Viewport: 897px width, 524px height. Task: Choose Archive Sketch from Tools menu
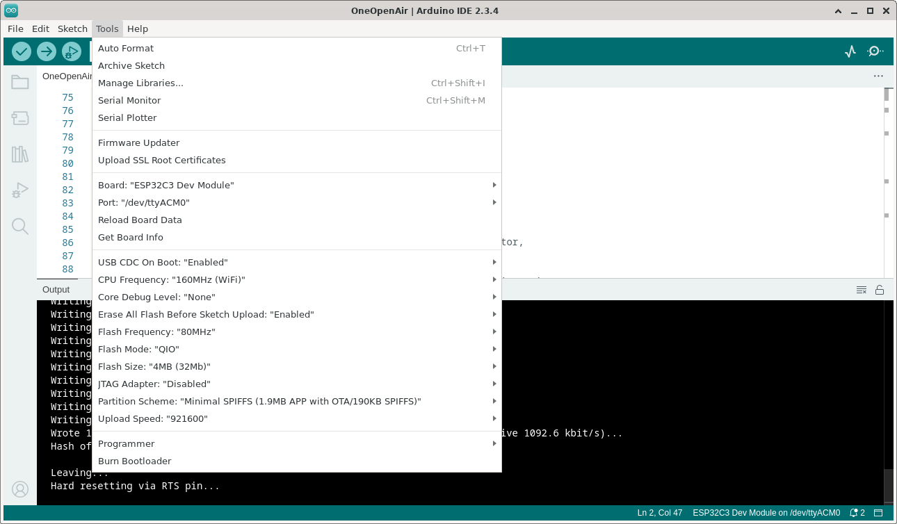[297, 65]
